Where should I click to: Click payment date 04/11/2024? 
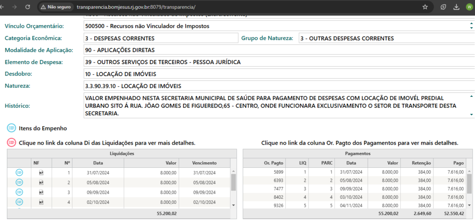point(352,205)
